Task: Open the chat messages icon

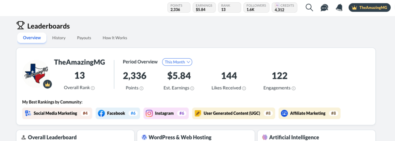Action: (x=324, y=8)
